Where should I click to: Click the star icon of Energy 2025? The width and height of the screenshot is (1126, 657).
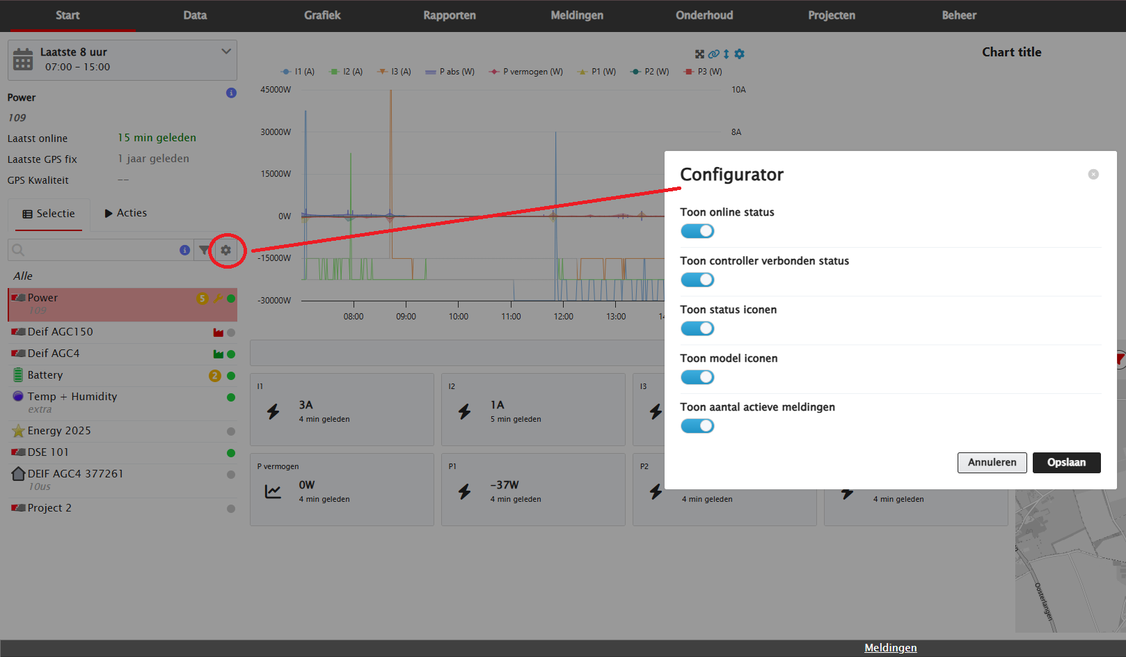(18, 431)
